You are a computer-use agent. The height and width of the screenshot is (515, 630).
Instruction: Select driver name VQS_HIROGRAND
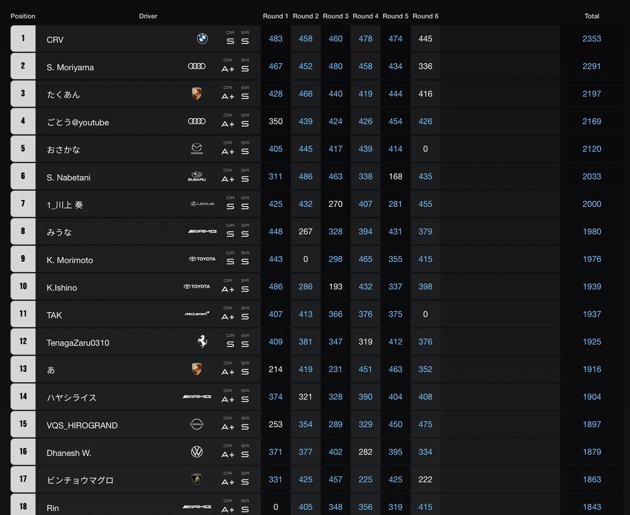coord(82,425)
